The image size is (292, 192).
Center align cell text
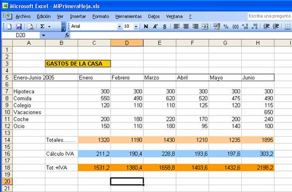tap(186, 26)
